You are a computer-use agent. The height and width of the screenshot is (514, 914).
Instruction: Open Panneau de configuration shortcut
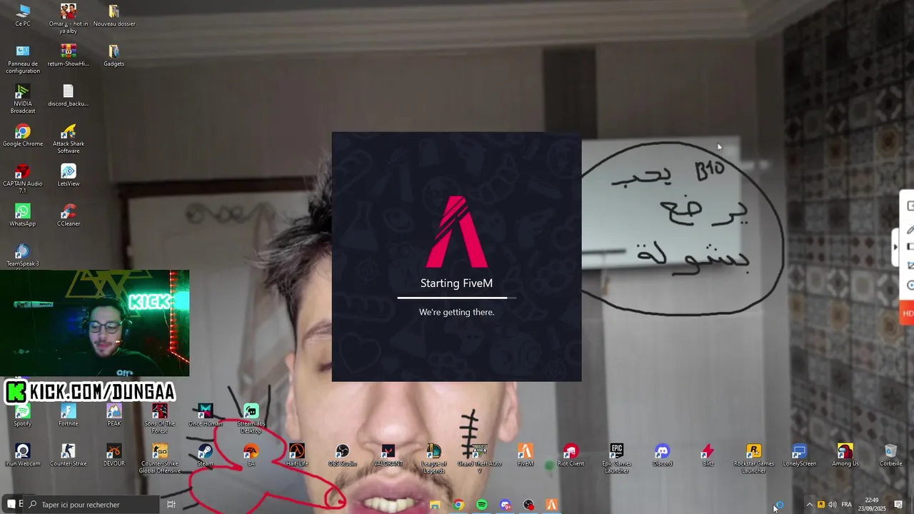point(23,59)
